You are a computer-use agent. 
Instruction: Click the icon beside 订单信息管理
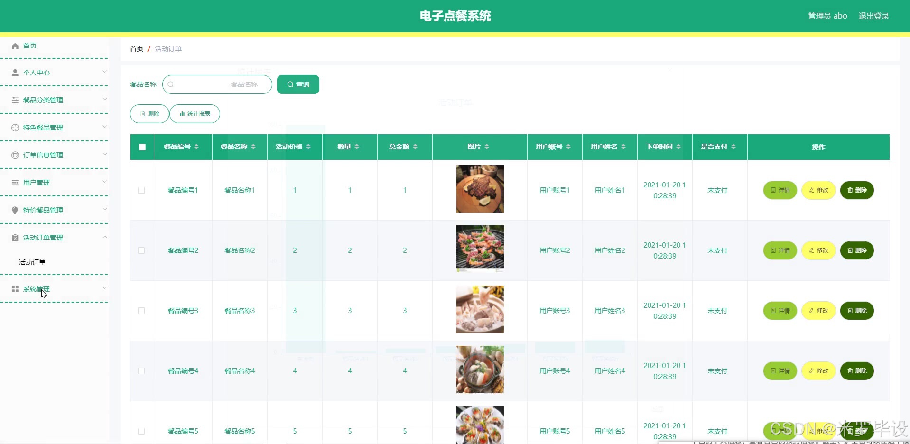click(15, 156)
